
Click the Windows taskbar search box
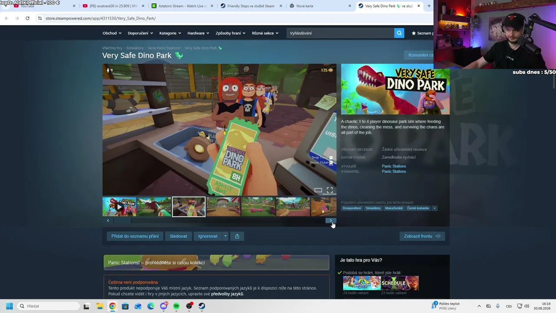click(x=47, y=306)
